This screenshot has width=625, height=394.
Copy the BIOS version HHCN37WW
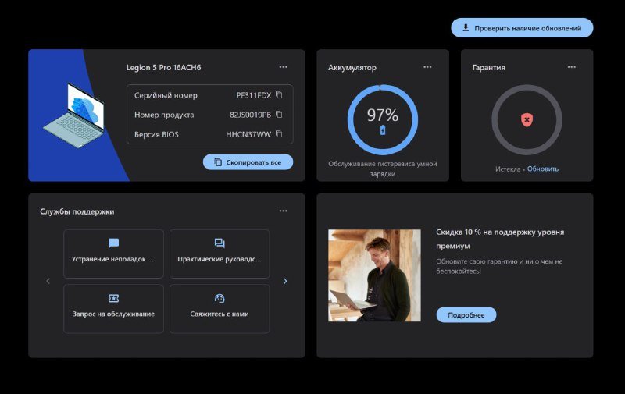point(279,133)
